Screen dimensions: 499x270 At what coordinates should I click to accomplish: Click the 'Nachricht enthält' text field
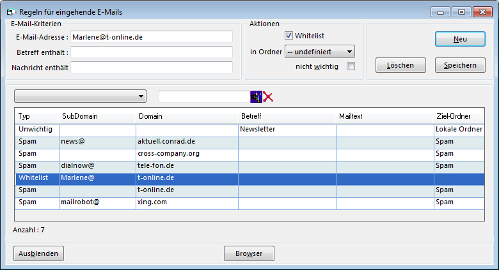click(x=151, y=67)
